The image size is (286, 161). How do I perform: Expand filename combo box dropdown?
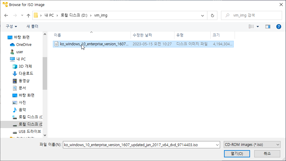[x=217, y=145]
